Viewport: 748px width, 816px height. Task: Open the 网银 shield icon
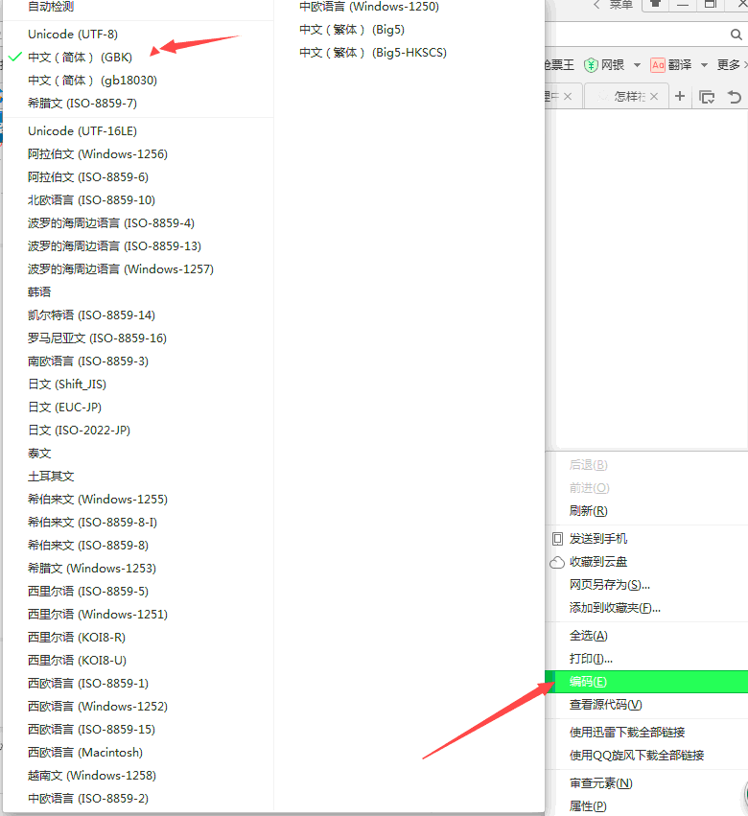coord(591,65)
